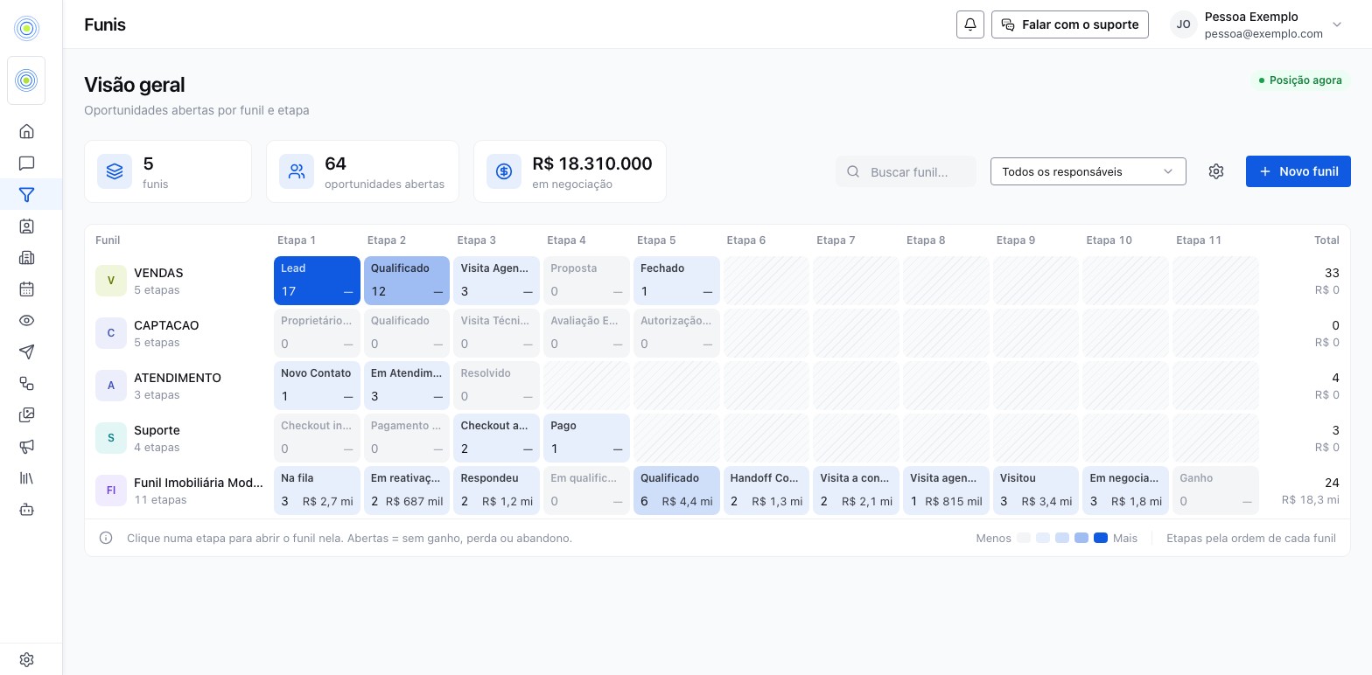Open VENDAS funnel row

(179, 281)
